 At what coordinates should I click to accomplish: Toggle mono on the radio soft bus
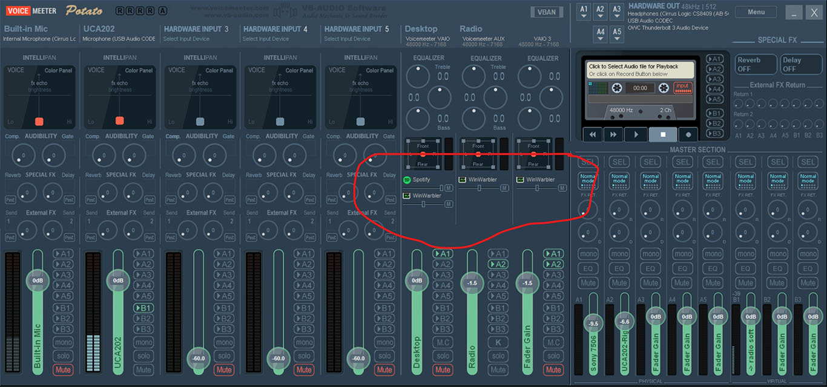point(746,254)
